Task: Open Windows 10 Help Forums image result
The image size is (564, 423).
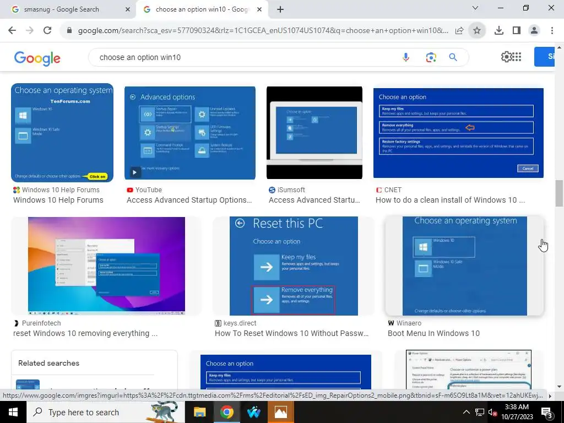Action: 62,133
